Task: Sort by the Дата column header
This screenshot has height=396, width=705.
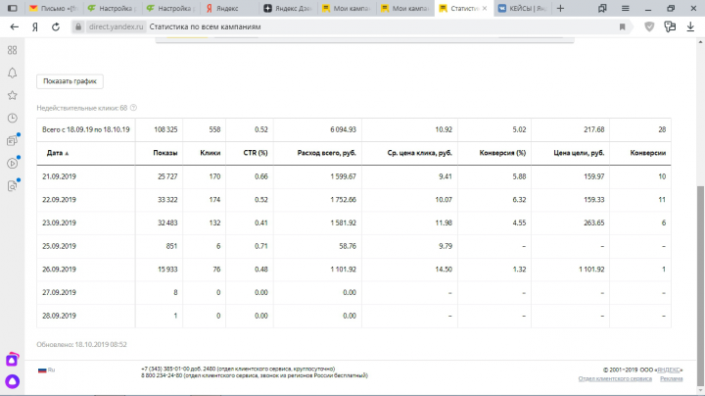Action: point(58,153)
